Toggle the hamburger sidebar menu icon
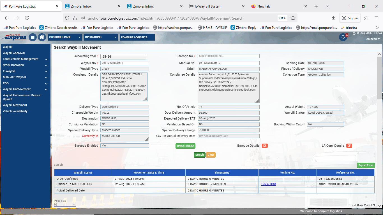 (33, 37)
